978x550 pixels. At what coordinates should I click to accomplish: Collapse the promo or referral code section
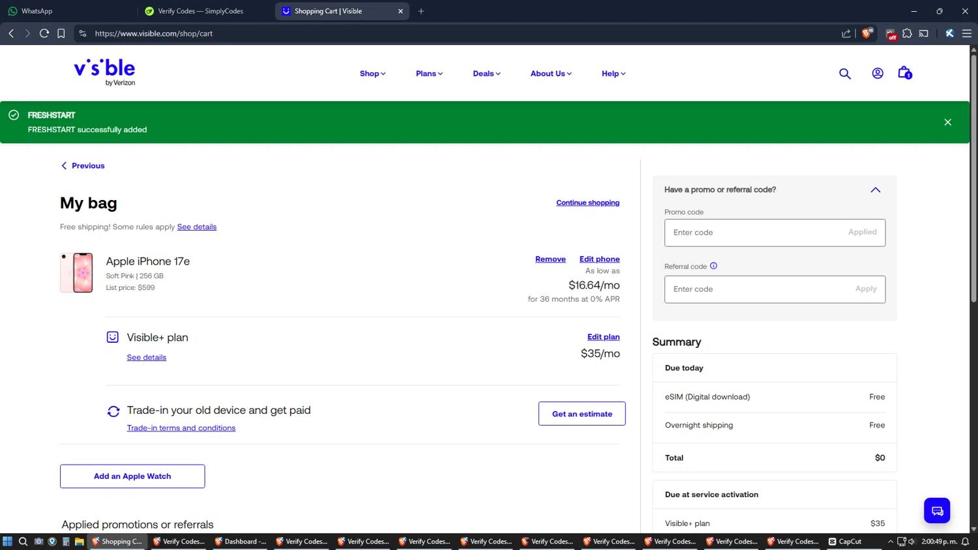(876, 190)
